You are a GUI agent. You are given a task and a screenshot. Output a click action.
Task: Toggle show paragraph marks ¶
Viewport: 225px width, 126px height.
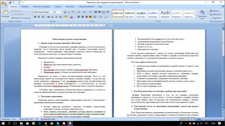click(108, 12)
